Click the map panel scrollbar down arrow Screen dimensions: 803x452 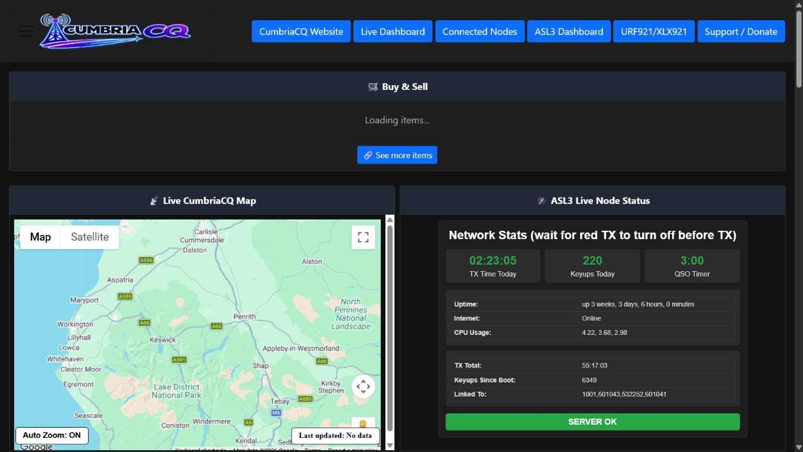(x=390, y=445)
